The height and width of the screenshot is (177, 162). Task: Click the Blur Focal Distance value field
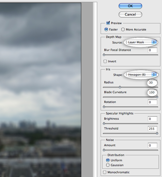click(152, 50)
